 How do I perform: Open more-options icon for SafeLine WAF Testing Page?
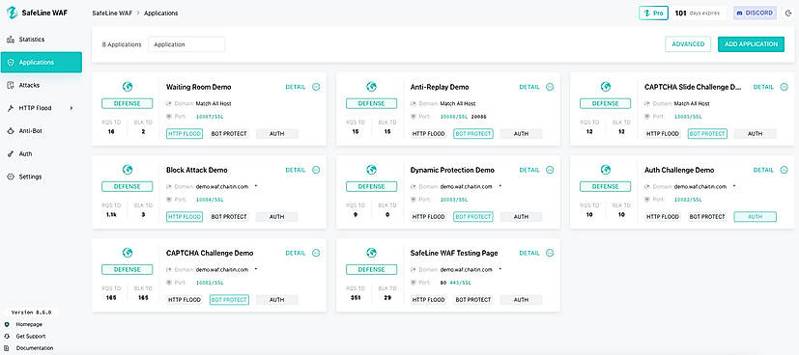(x=550, y=253)
